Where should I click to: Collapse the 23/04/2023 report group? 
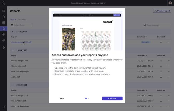tap(12, 50)
